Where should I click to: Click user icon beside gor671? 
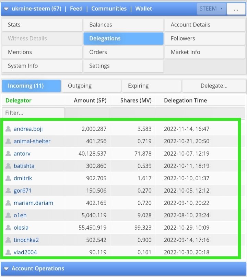click(x=8, y=191)
